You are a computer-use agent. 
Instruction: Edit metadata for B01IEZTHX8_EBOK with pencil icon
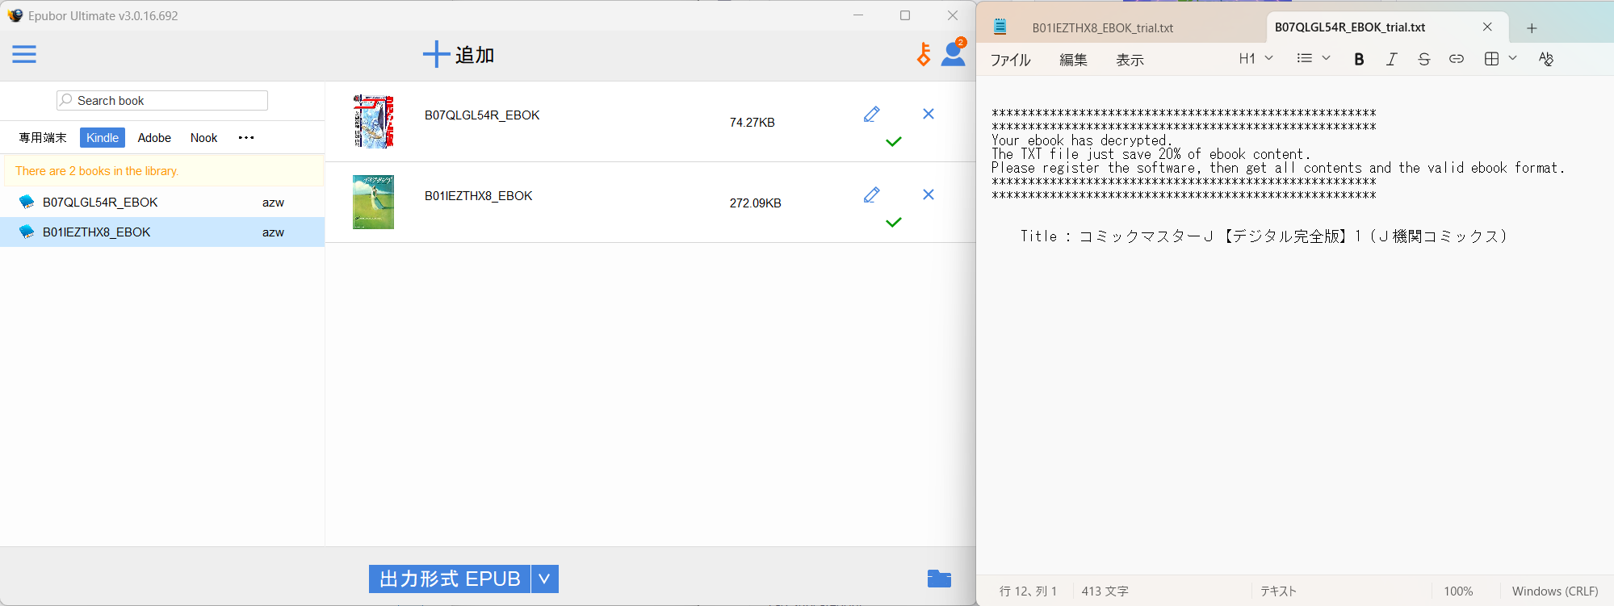871,194
